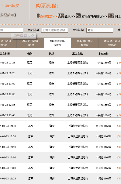Click the 选择客票>> step label
This screenshot has height=184, width=121.
tap(49, 16)
